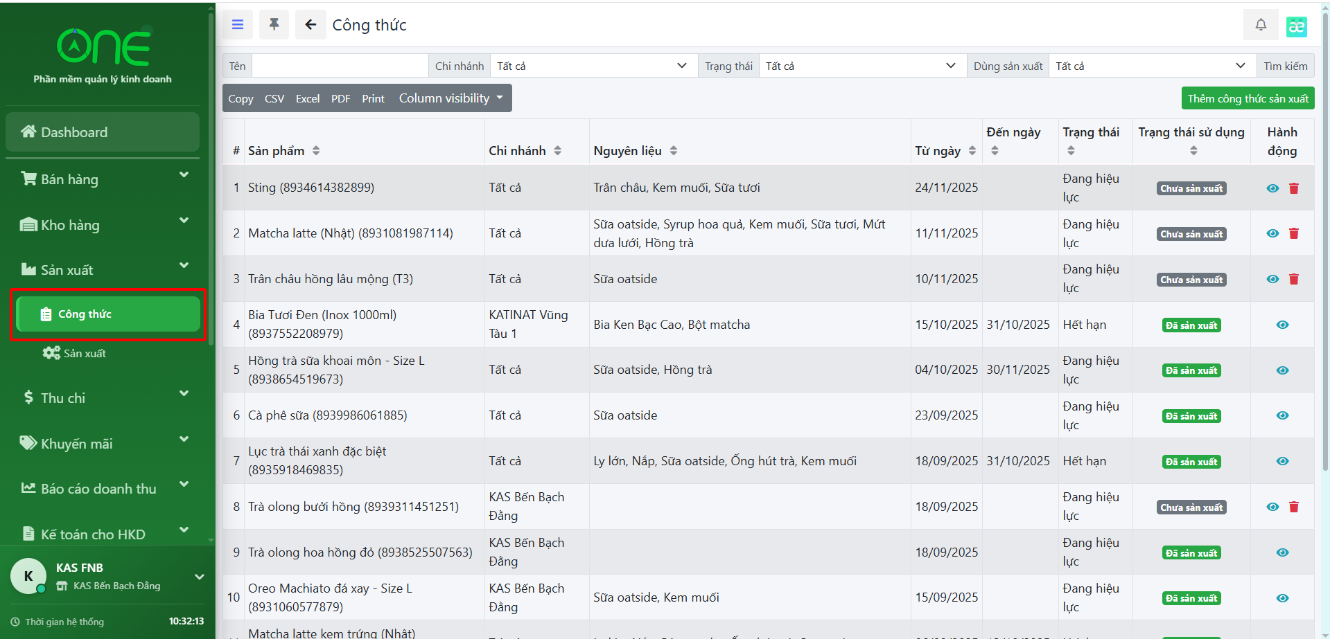The height and width of the screenshot is (639, 1330).
Task: Click trash icon for Trà olong bưởi hồng
Action: 1293,507
